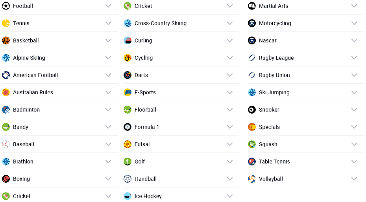Click the Golf flag icon
Image resolution: width=366 pixels, height=202 pixels.
click(128, 162)
